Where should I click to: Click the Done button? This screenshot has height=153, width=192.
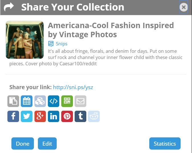(x=23, y=143)
